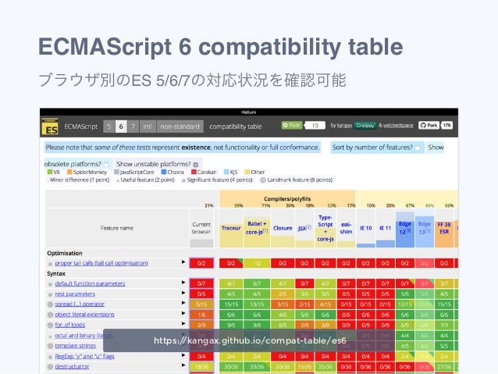This screenshot has height=374, width=498.
Task: Open the Babel + core-js column header
Action: (x=257, y=228)
